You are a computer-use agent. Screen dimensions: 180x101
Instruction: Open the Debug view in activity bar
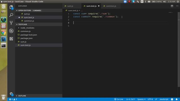click(x=11, y=31)
